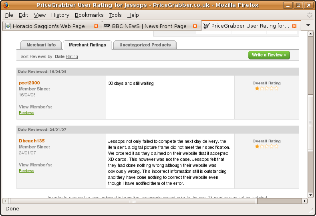Viewport: 316px width, 216px height.
Task: Close the Horacio Saggion's Web Page tab
Action: 96,26
